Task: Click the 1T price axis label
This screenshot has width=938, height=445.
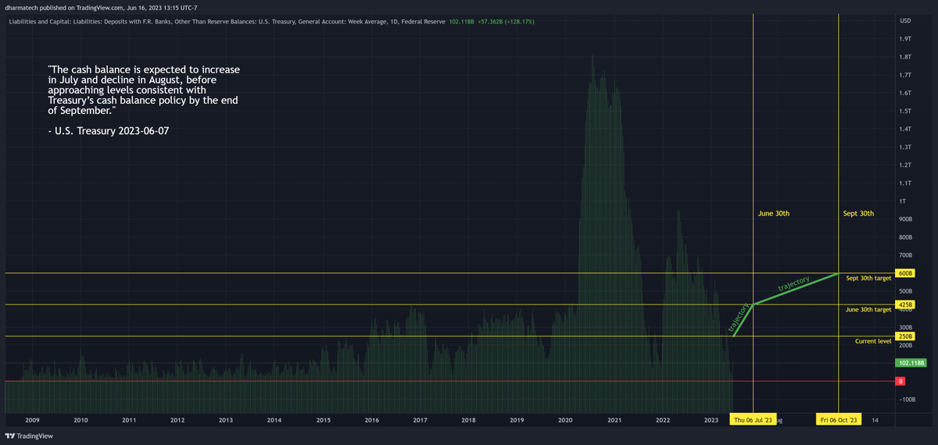Action: [x=902, y=201]
